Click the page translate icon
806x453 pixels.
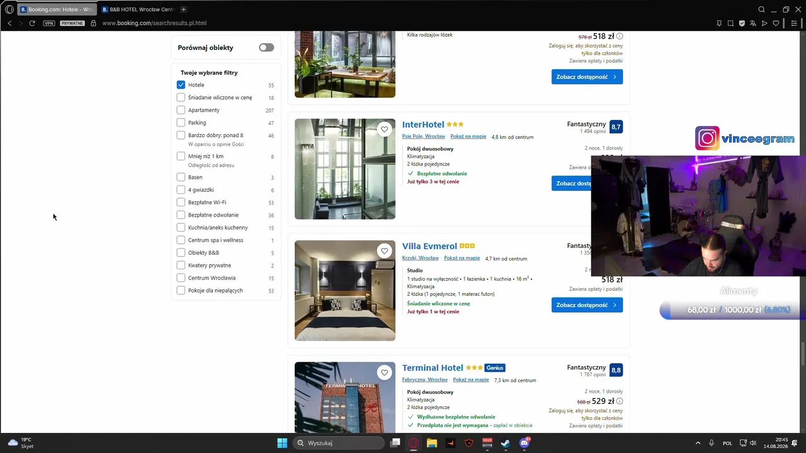(x=753, y=23)
